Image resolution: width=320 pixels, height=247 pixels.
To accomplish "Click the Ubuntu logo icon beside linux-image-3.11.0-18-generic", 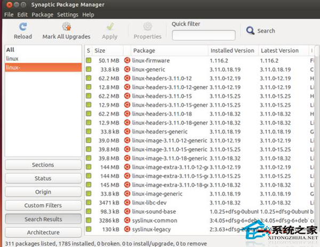I will [x=127, y=158].
